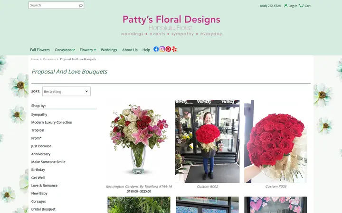Open the Fall Flowers menu item
This screenshot has width=342, height=213.
[x=40, y=50]
